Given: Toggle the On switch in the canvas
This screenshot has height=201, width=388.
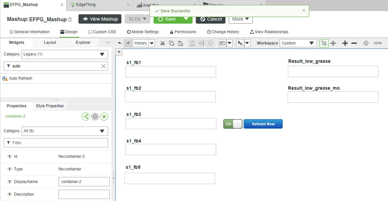Looking at the screenshot, I should click(233, 124).
